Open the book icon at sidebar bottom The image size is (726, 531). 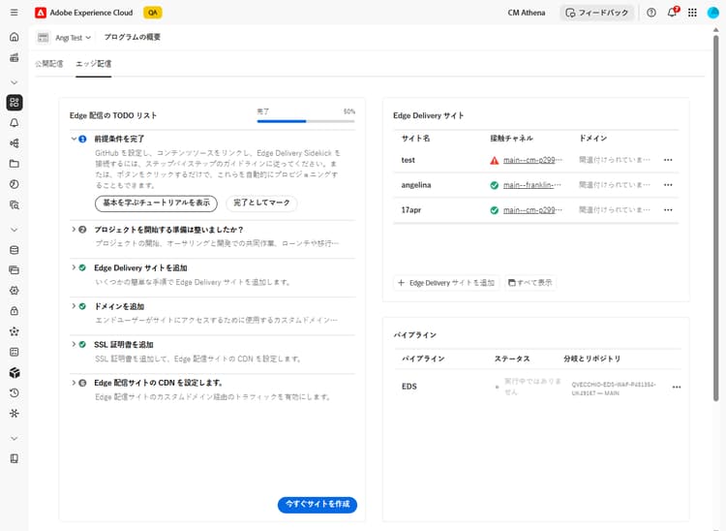15,458
